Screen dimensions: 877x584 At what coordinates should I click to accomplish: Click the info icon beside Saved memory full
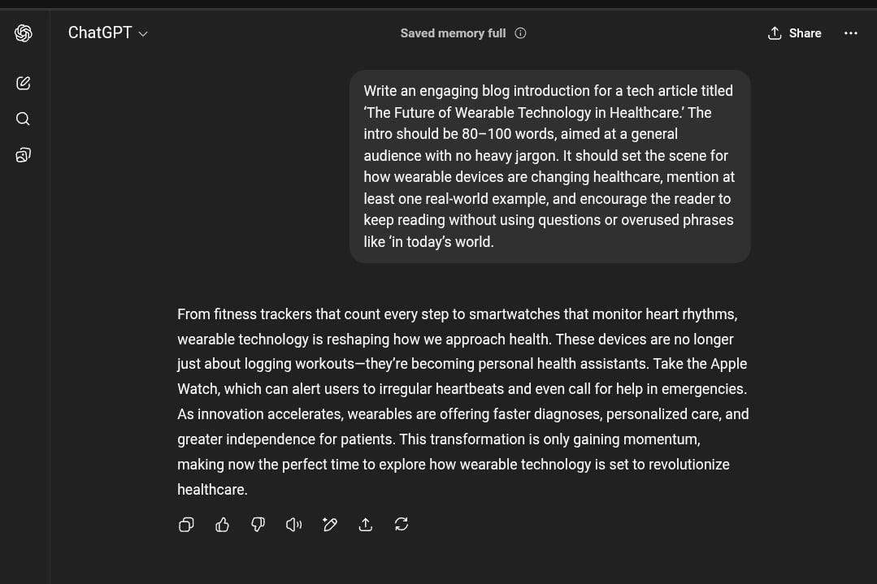[521, 33]
